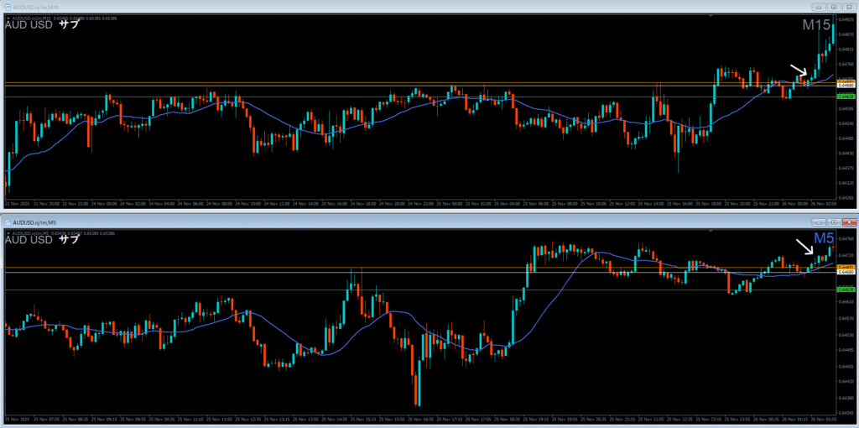Maximize the AUDUSD M15 chart window
859x428 pixels.
tap(835, 7)
